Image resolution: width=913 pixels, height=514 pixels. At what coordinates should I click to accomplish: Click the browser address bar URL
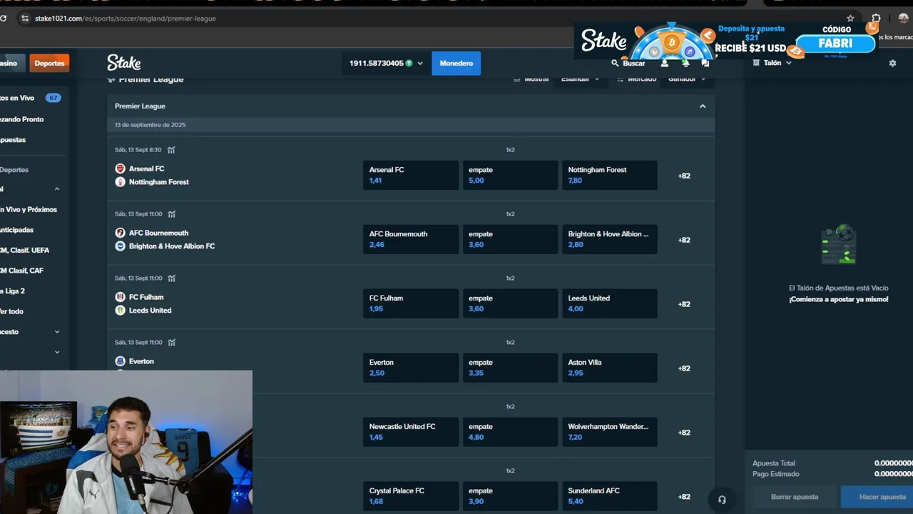click(x=126, y=19)
